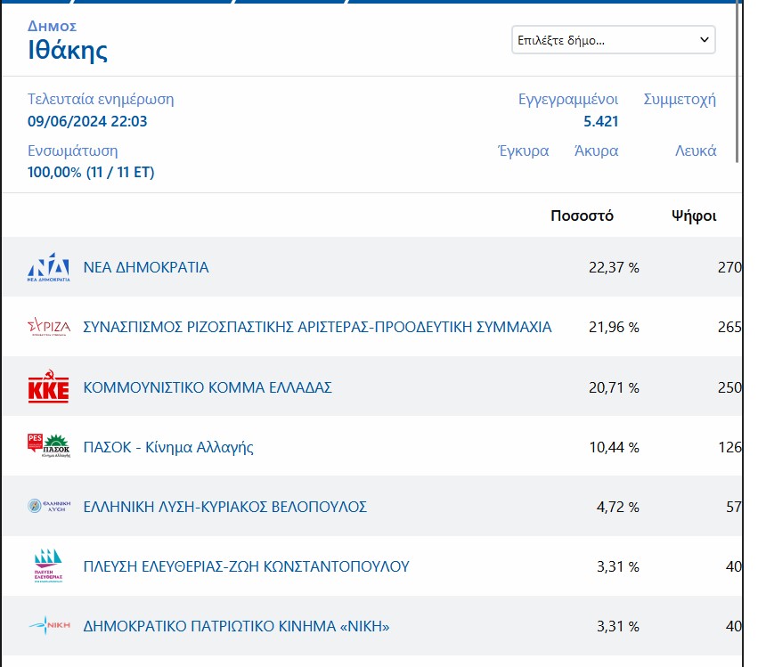This screenshot has height=667, width=758.
Task: Click the 10,44 % percentage value
Action: 614,448
